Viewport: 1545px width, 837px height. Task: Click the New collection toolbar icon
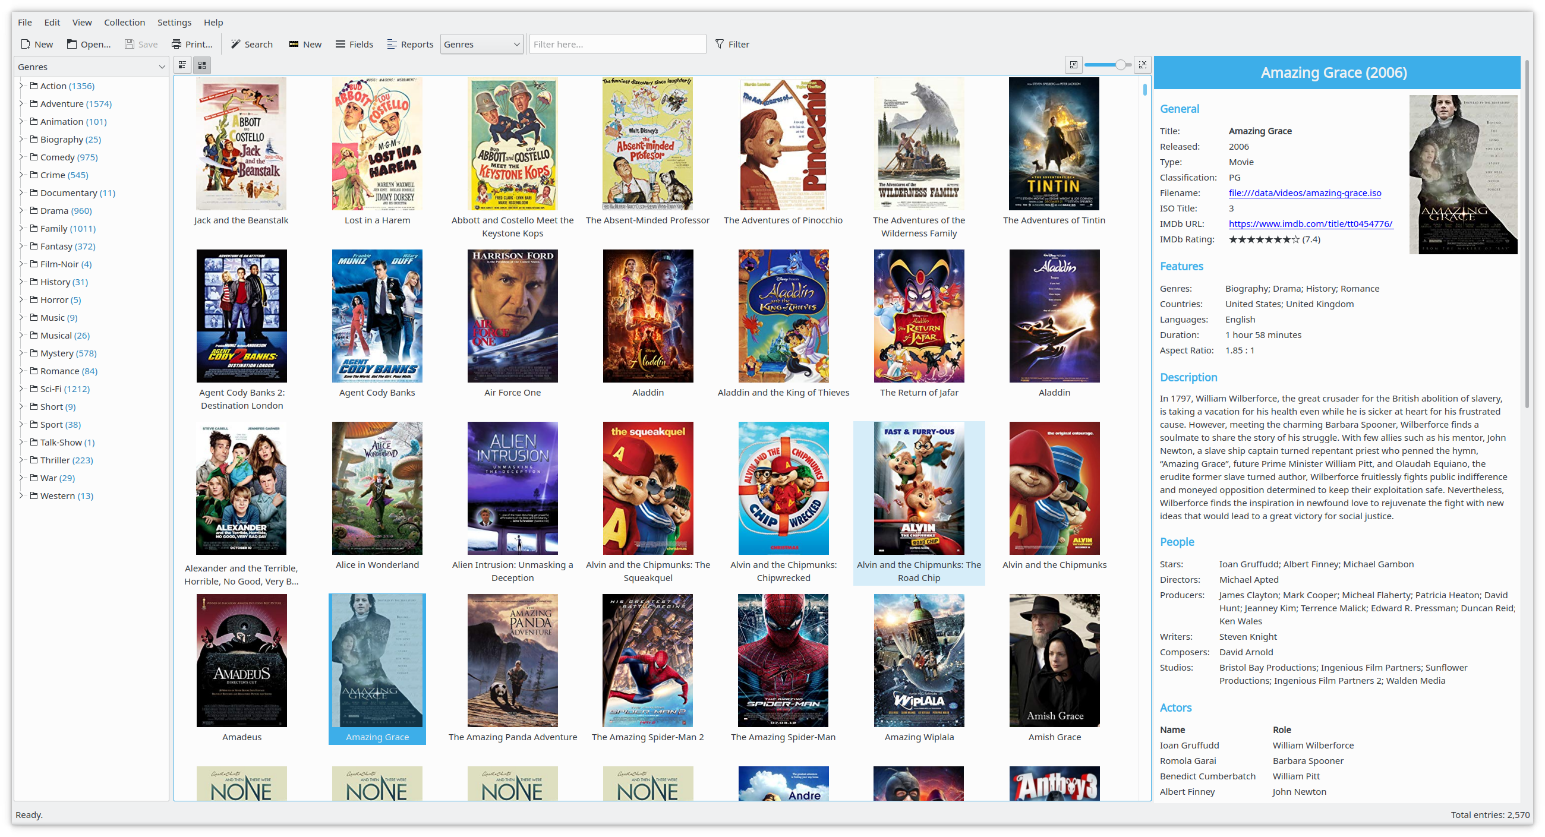[x=37, y=45]
